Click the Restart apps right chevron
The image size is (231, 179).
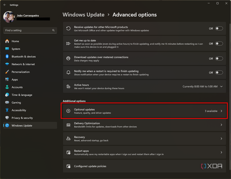click(221, 152)
